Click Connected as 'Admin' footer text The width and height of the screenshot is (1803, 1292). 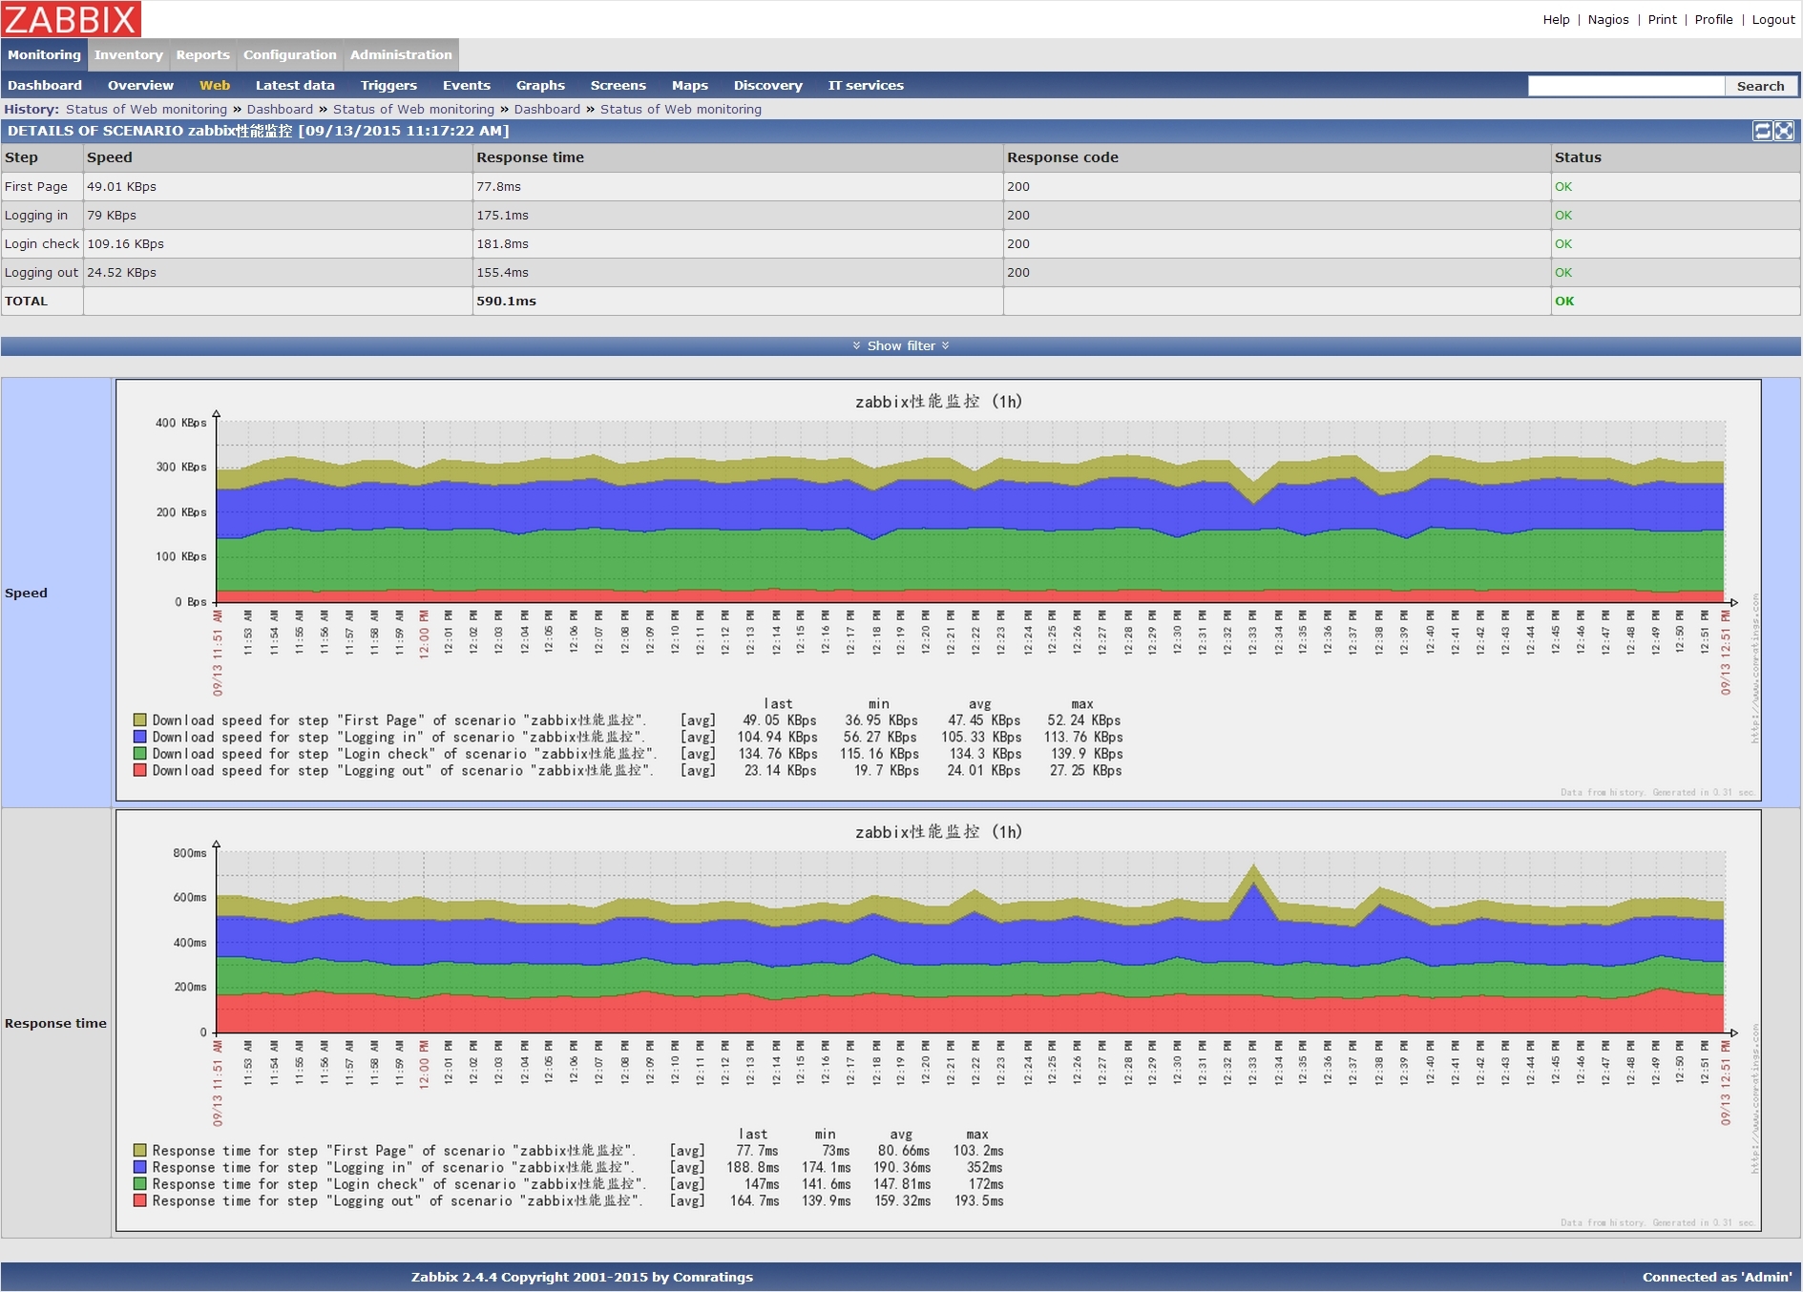click(1717, 1277)
